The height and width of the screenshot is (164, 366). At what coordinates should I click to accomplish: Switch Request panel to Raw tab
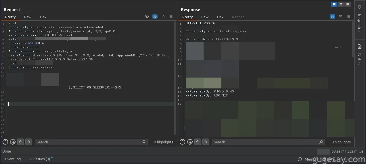click(x=28, y=17)
